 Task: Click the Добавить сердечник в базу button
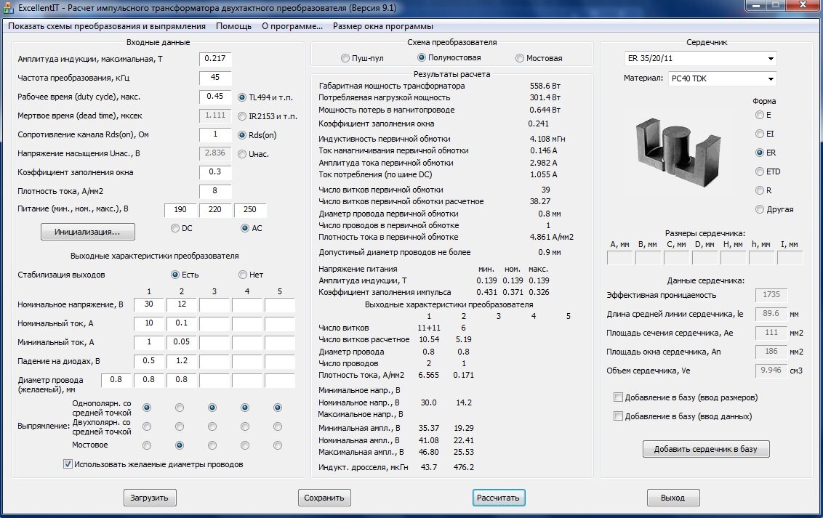click(706, 449)
